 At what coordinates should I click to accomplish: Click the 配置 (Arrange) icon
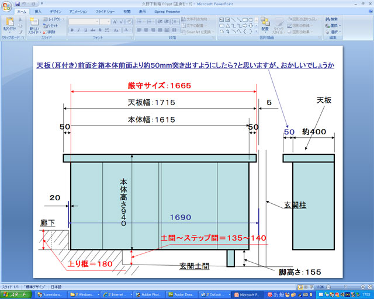265,23
